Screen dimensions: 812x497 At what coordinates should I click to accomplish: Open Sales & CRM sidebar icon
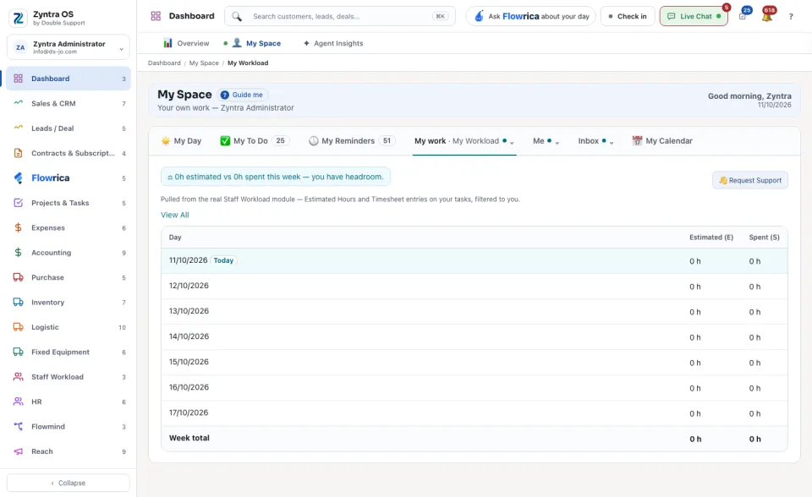(18, 103)
